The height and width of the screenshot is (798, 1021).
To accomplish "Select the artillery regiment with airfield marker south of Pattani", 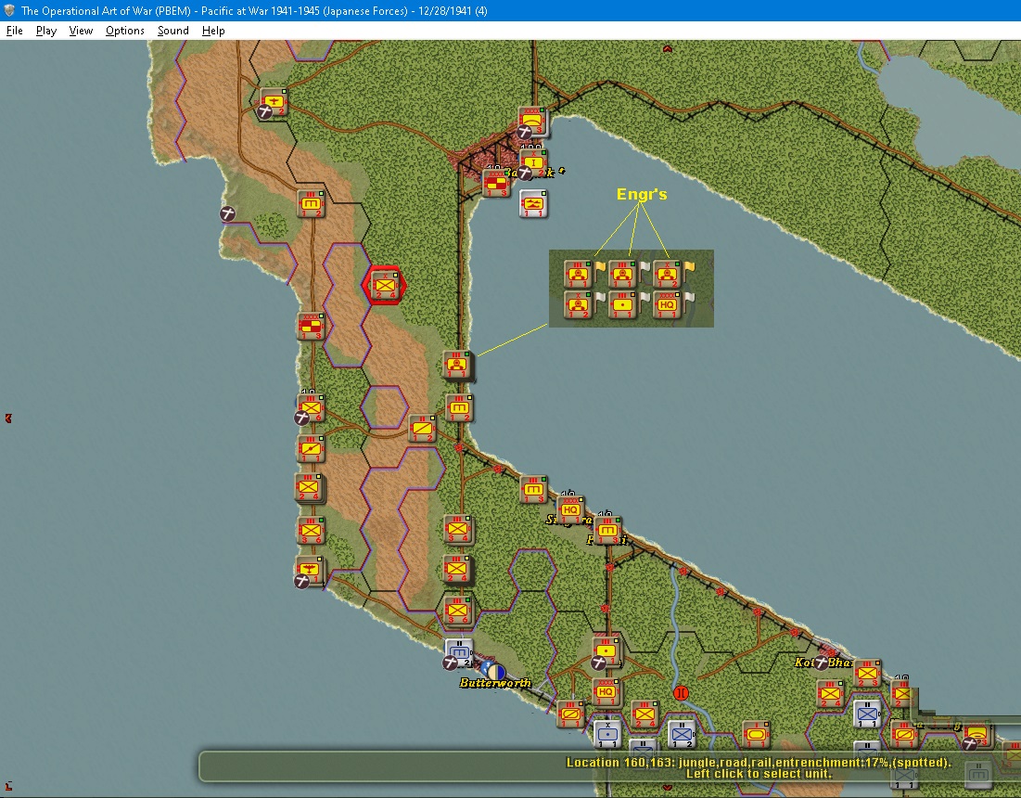I will pyautogui.click(x=606, y=651).
